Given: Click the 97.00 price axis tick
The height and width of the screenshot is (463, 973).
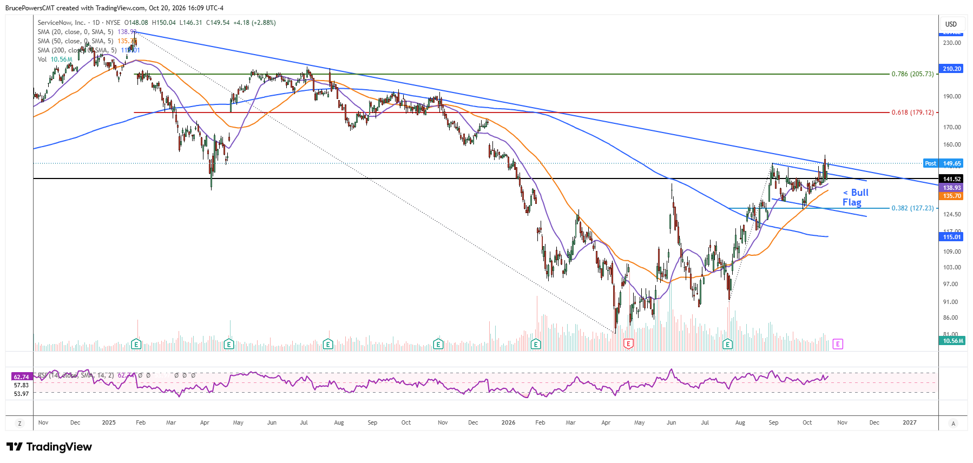Looking at the screenshot, I should 950,284.
